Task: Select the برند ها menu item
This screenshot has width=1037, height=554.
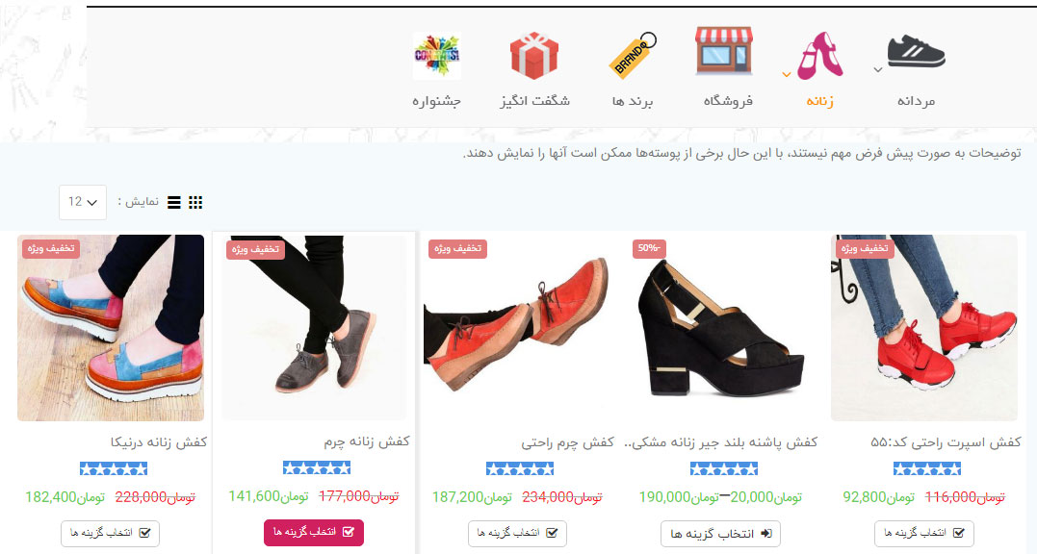Action: pos(633,101)
